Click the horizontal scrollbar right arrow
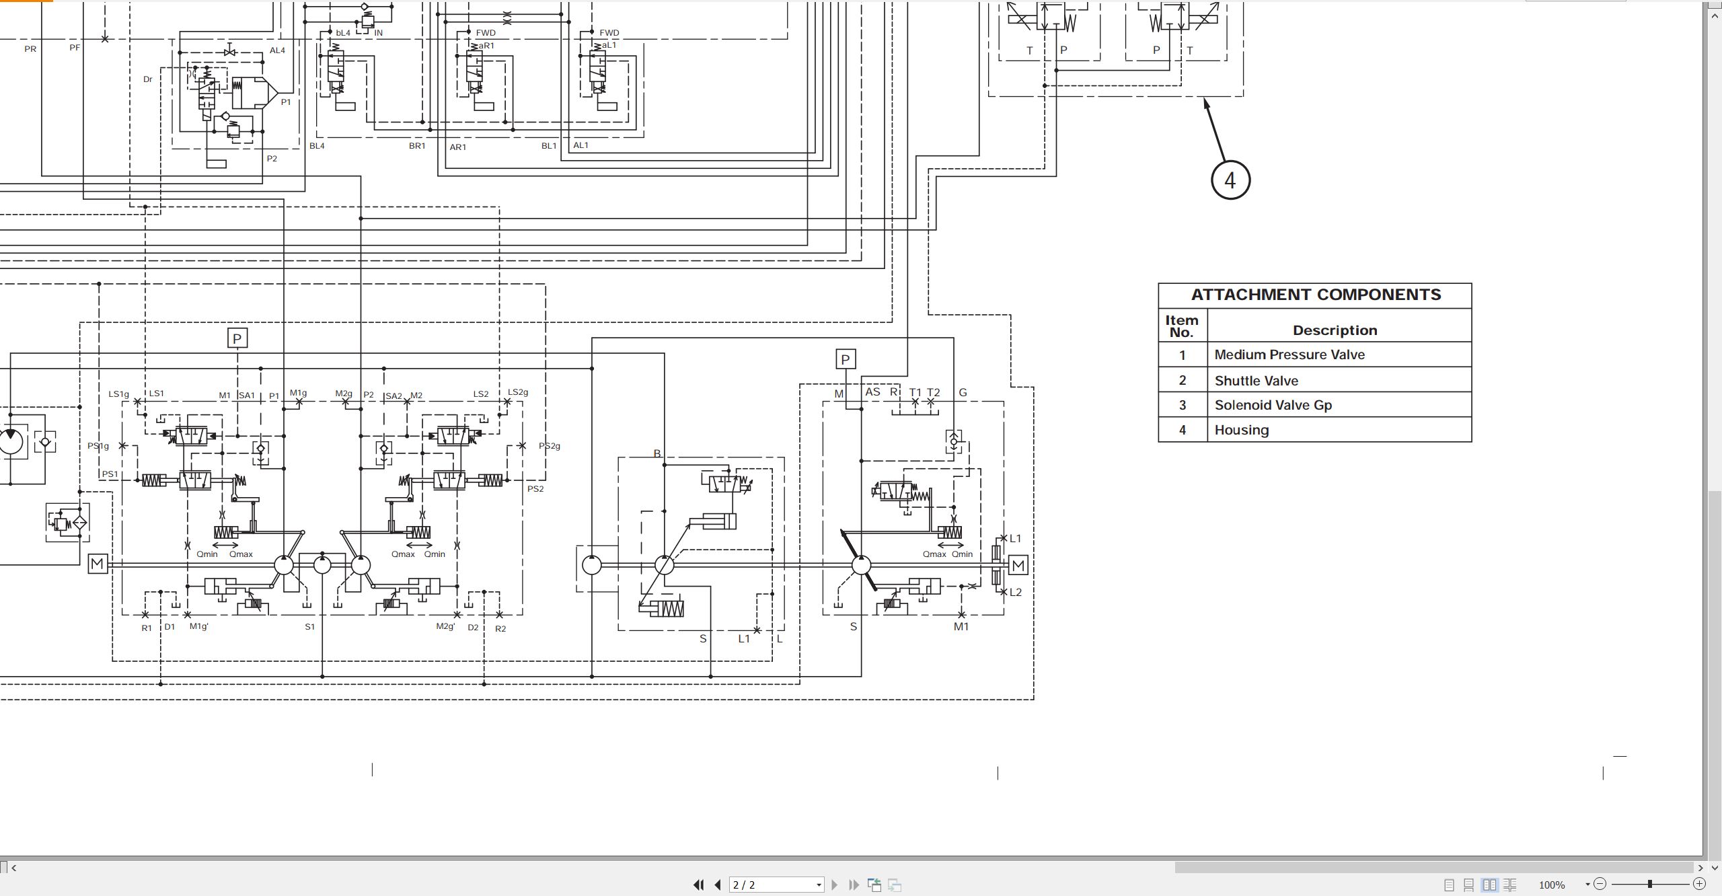Screen dimensions: 1722x896 tap(1700, 868)
